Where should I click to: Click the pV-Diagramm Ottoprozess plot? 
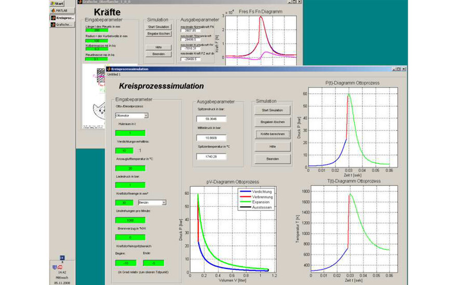(233, 229)
